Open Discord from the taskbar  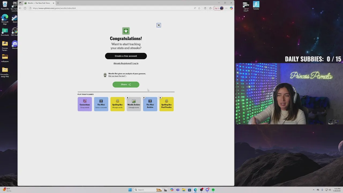coord(207,190)
